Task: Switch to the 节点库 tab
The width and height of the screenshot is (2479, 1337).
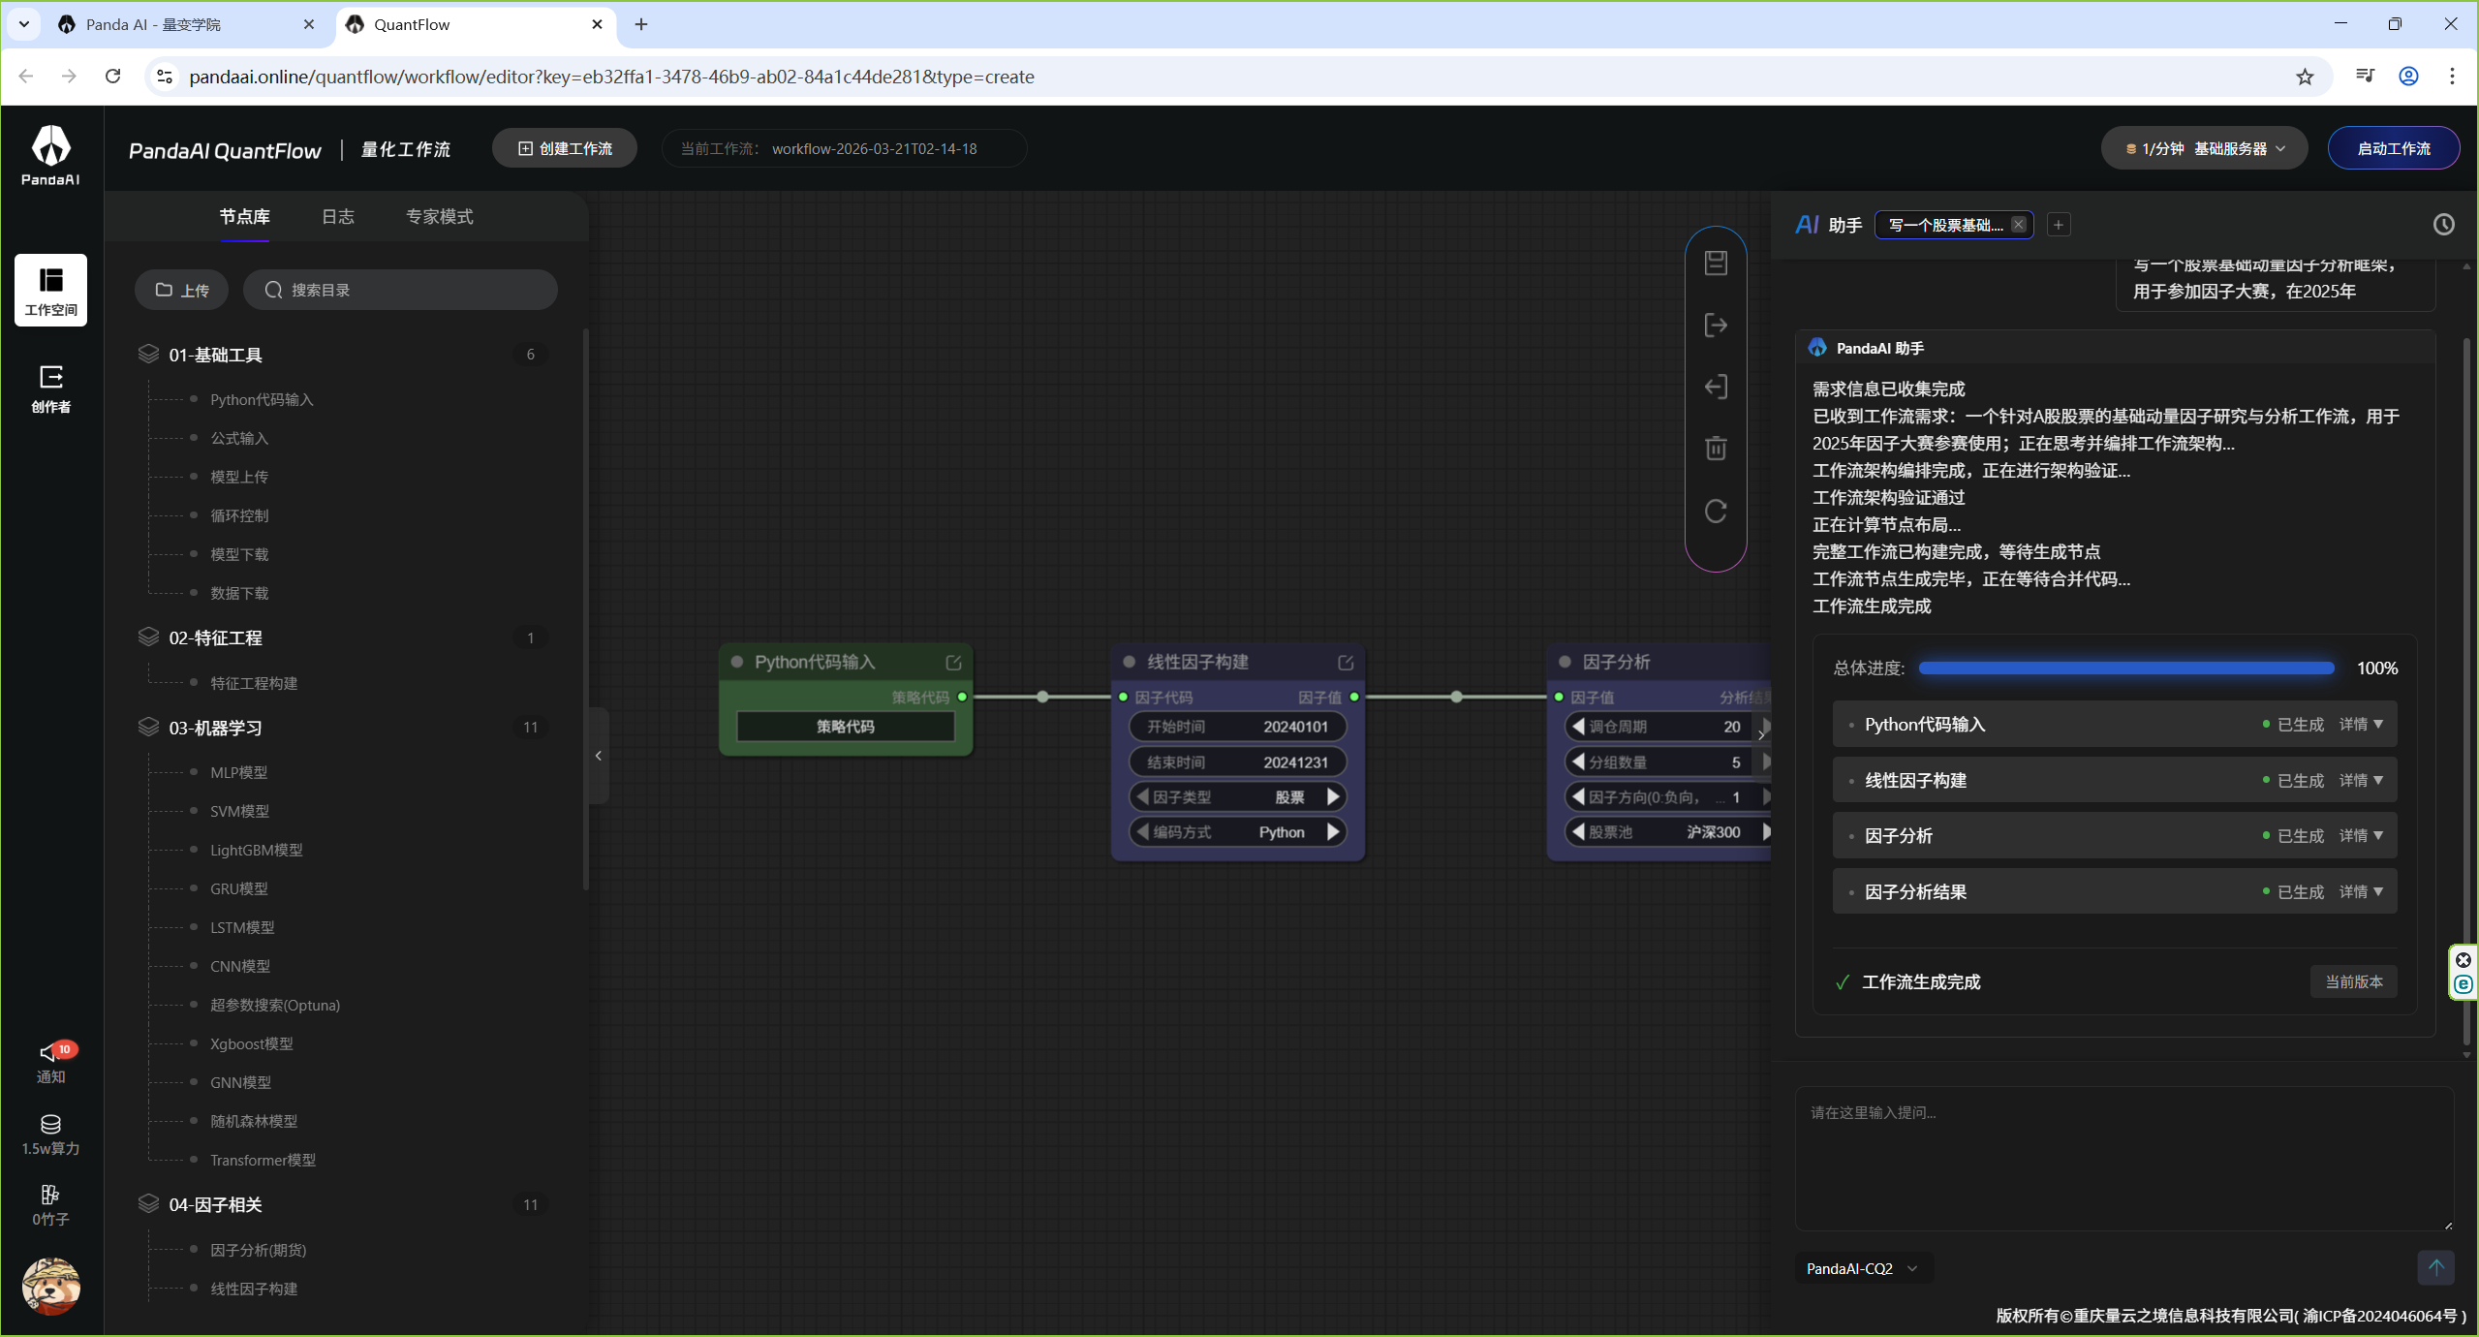Action: [x=244, y=216]
